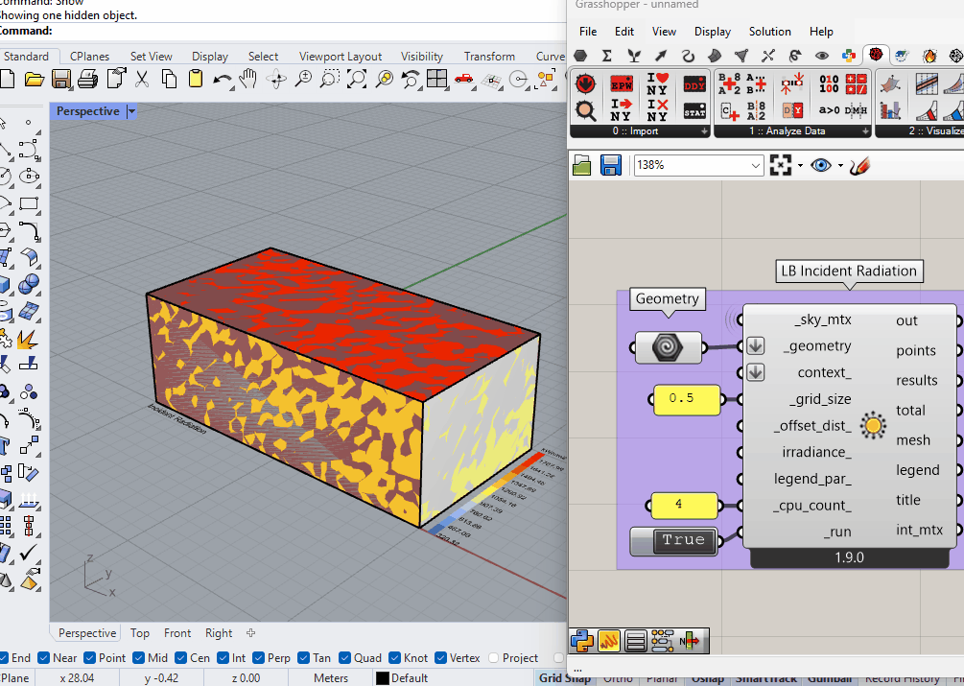Select the DDY import component icon

[x=694, y=84]
